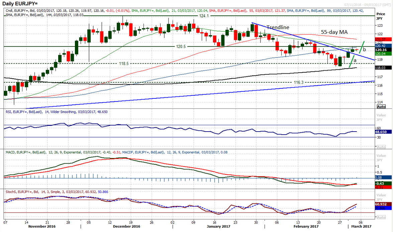
Task: Toggle Auto scaling in the RSI panel
Action: pyautogui.click(x=381, y=147)
